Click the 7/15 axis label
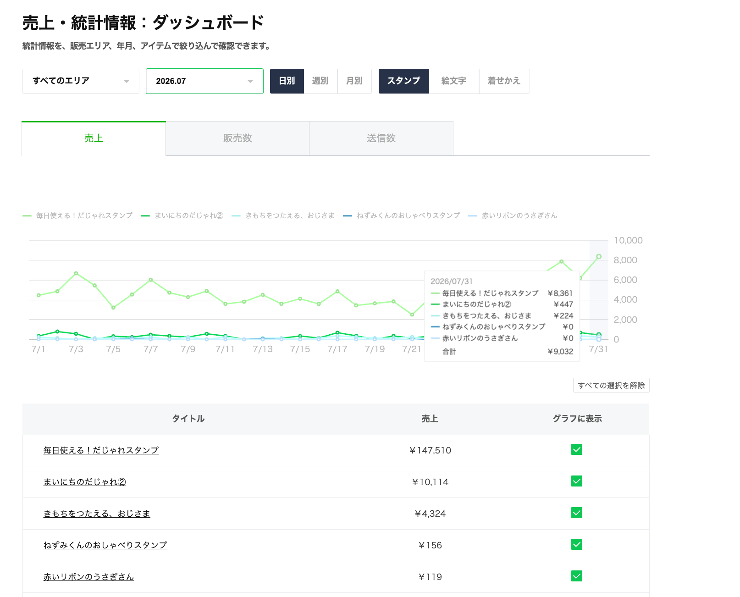The width and height of the screenshot is (740, 597). [300, 349]
